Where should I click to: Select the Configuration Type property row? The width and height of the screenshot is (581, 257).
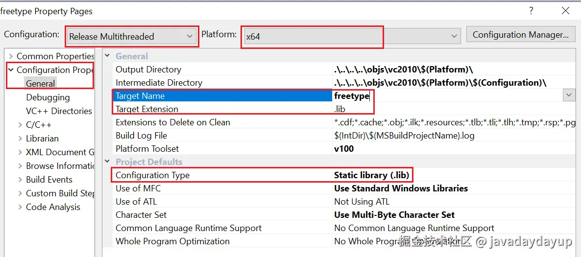click(x=152, y=175)
